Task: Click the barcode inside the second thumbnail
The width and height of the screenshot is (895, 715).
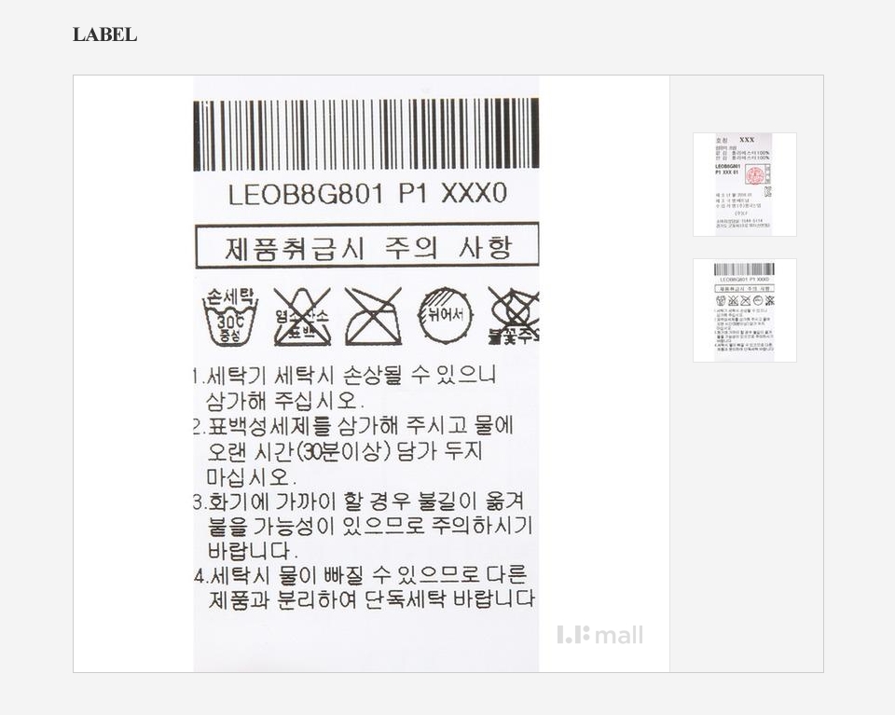Action: point(744,270)
